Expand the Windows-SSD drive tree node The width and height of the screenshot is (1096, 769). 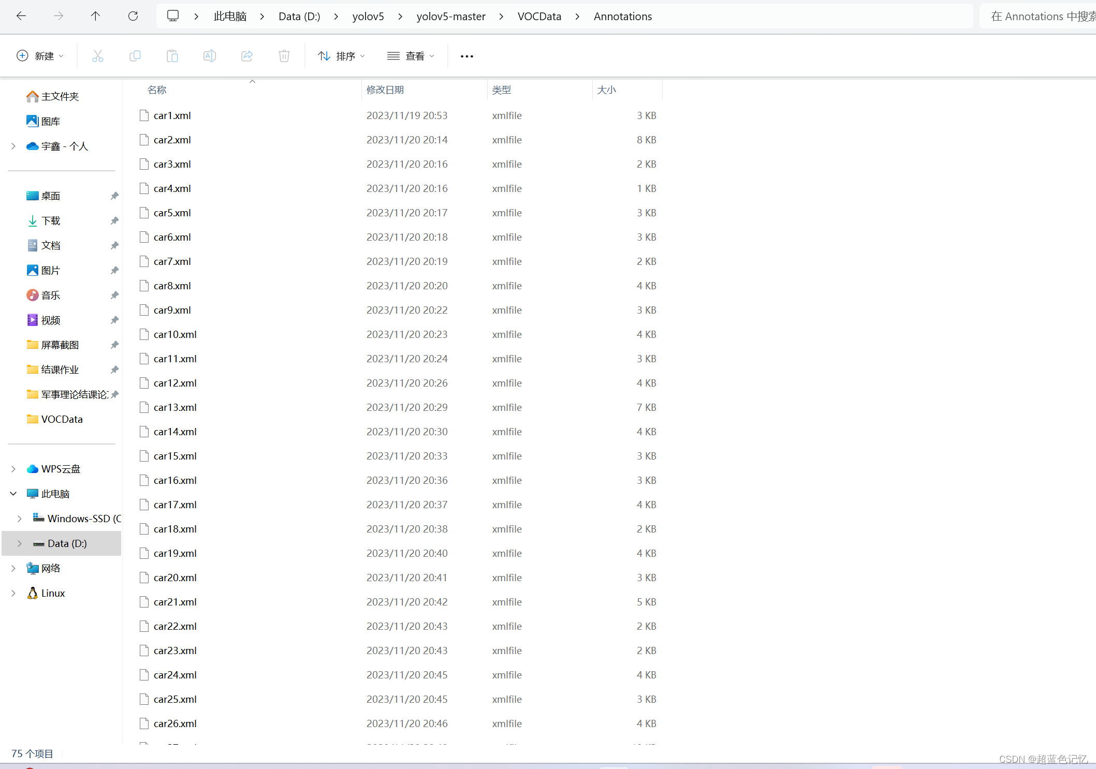click(20, 519)
